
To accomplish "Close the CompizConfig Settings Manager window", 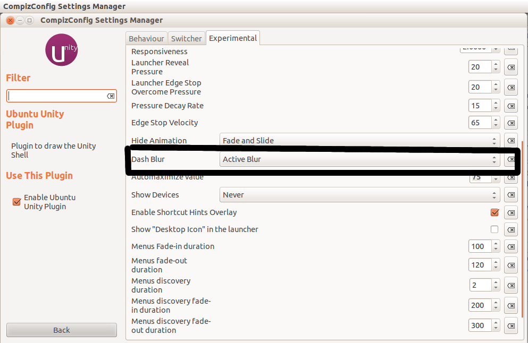I will click(11, 21).
